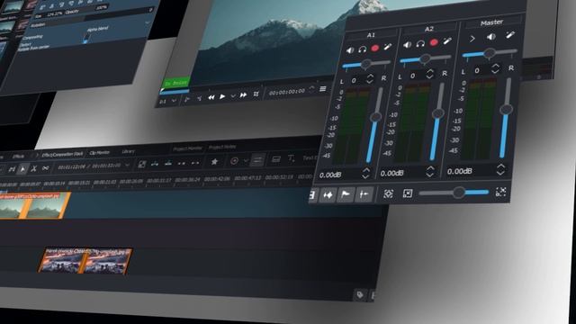The image size is (576, 324).
Task: Select the timeline selection arrow tool
Action: tap(22, 169)
